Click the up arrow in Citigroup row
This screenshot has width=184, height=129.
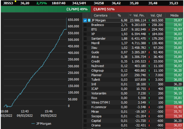(149, 71)
